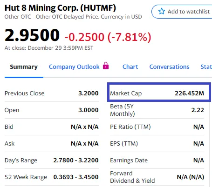
Task: Click the Previous Close value 3.2000
Action: pos(89,93)
